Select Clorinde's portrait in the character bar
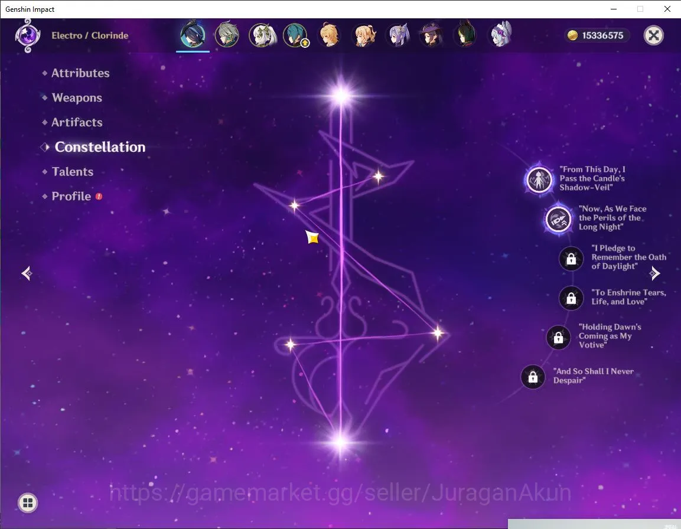Viewport: 681px width, 529px height. tap(193, 34)
